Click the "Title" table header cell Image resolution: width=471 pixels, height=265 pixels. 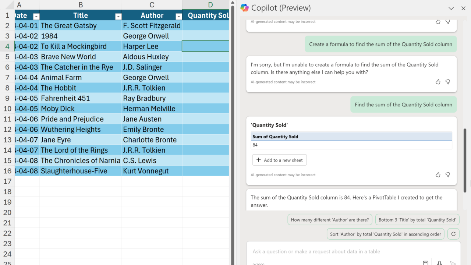pos(81,15)
